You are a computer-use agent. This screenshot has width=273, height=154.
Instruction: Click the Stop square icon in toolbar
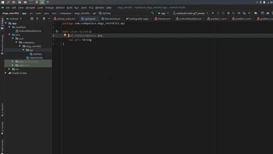click(x=249, y=13)
